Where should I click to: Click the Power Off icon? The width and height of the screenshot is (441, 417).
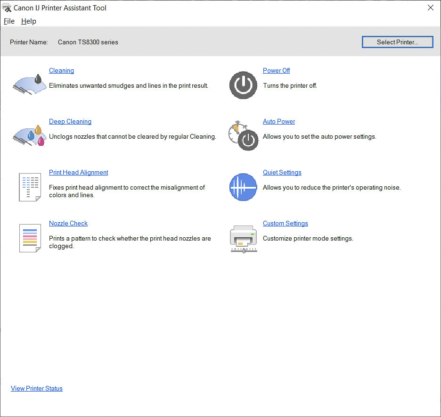[x=243, y=85]
